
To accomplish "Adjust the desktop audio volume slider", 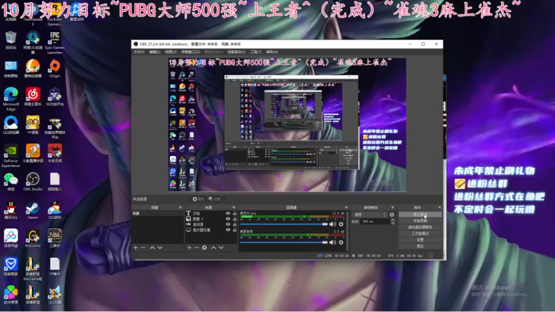I will [284, 242].
